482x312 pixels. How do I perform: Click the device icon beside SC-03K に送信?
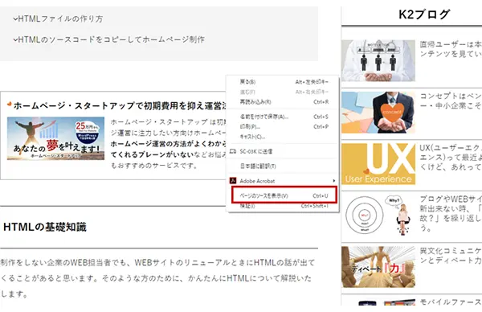233,151
